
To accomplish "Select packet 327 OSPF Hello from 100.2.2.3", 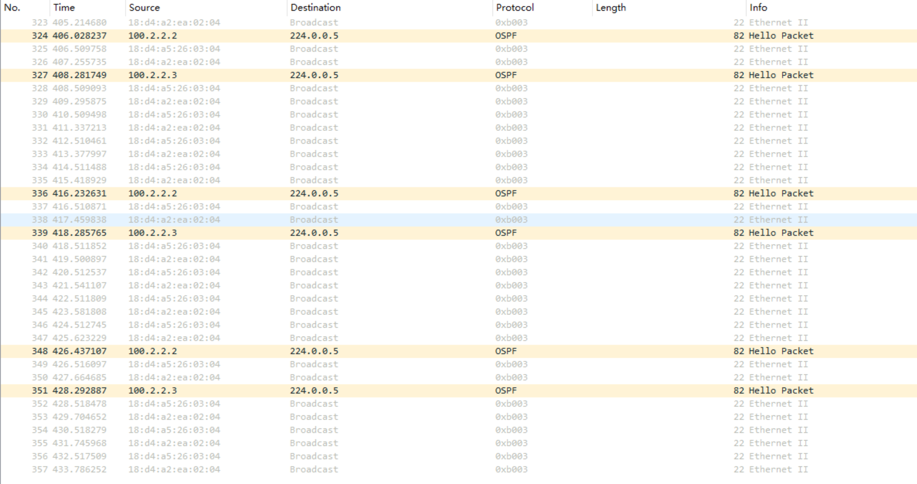I will [458, 75].
